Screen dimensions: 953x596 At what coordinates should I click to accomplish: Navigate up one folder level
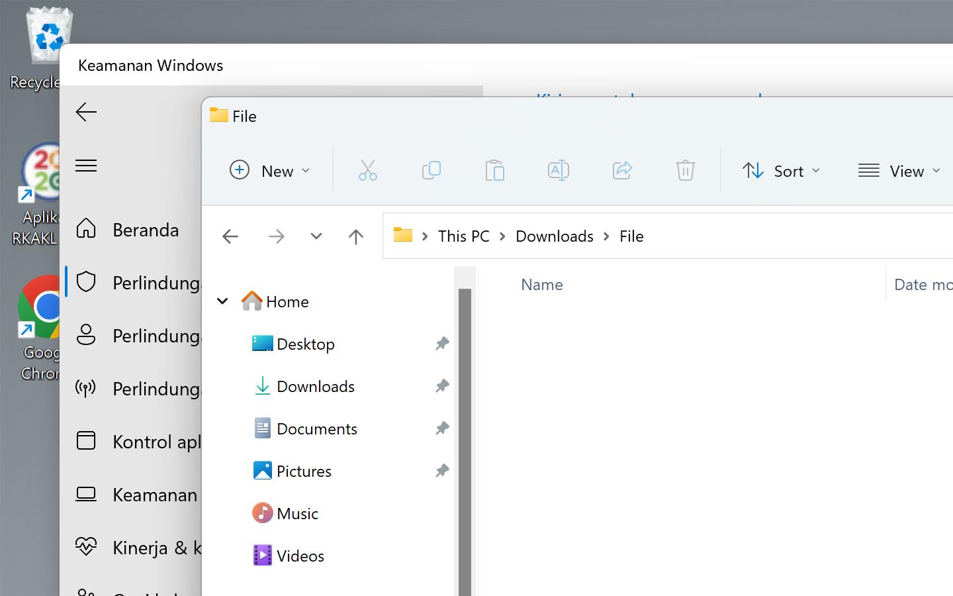click(x=355, y=236)
